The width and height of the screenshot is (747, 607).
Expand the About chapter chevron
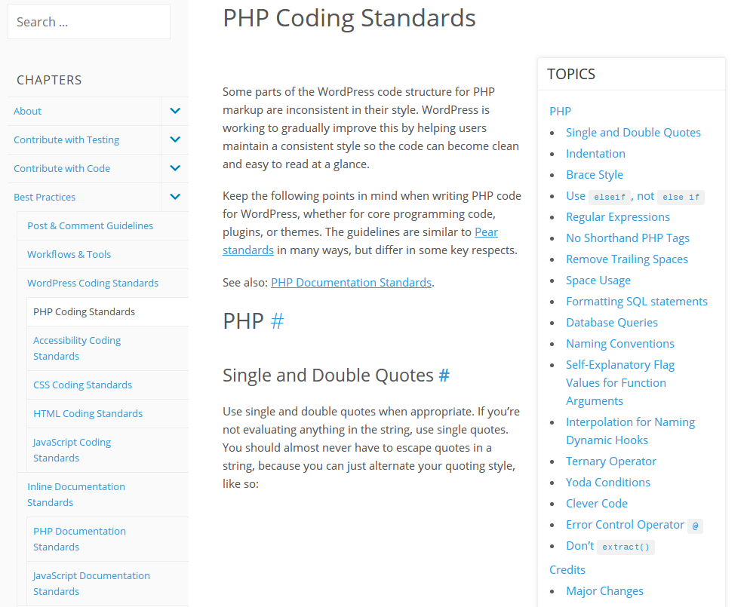(175, 111)
